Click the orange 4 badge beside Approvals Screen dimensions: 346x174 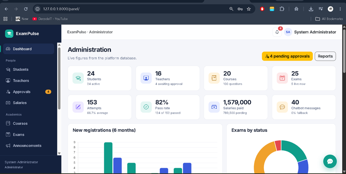tap(48, 92)
